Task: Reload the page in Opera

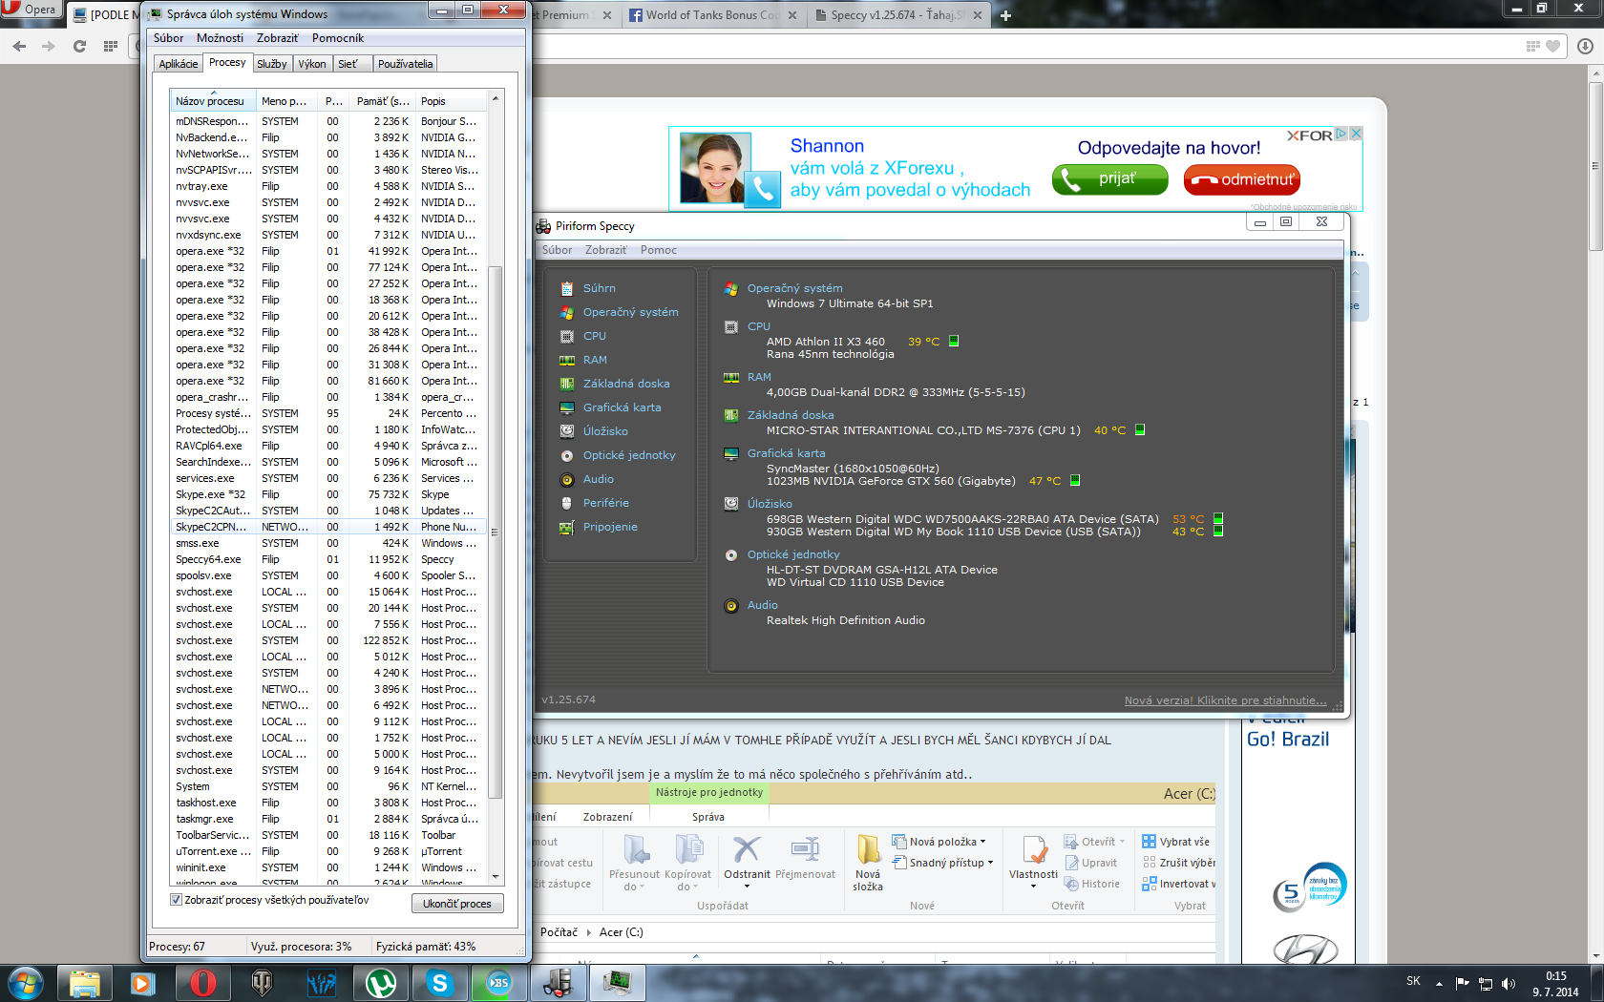Action: pyautogui.click(x=80, y=46)
